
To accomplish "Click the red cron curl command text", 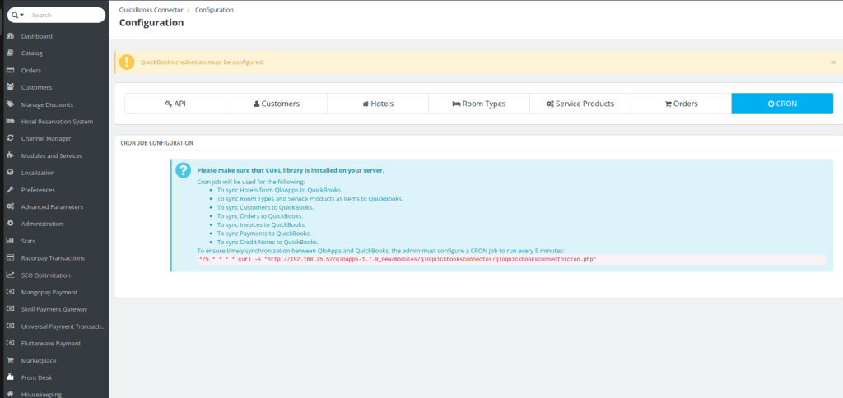I will pos(398,259).
